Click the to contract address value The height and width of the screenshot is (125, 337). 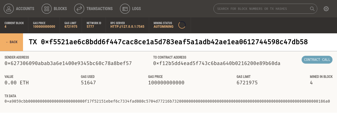217,64
